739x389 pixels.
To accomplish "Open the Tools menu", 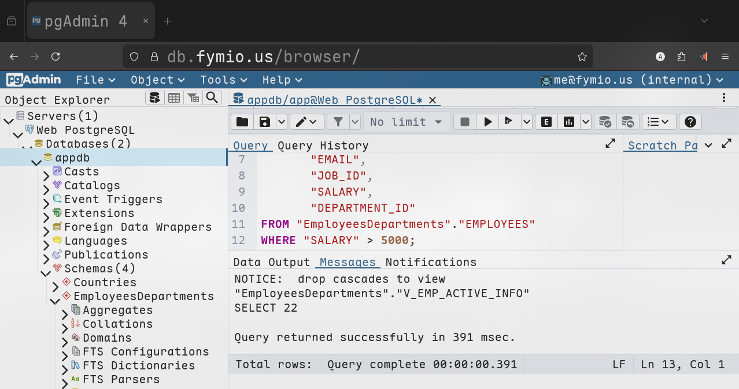I will (x=224, y=80).
